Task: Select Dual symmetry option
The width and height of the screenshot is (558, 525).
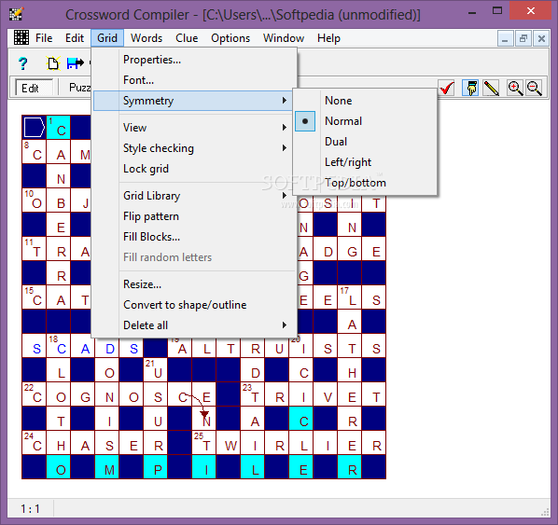Action: pos(365,142)
